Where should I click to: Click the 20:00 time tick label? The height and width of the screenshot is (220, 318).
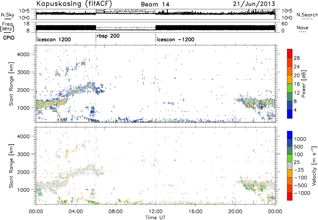(x=235, y=212)
